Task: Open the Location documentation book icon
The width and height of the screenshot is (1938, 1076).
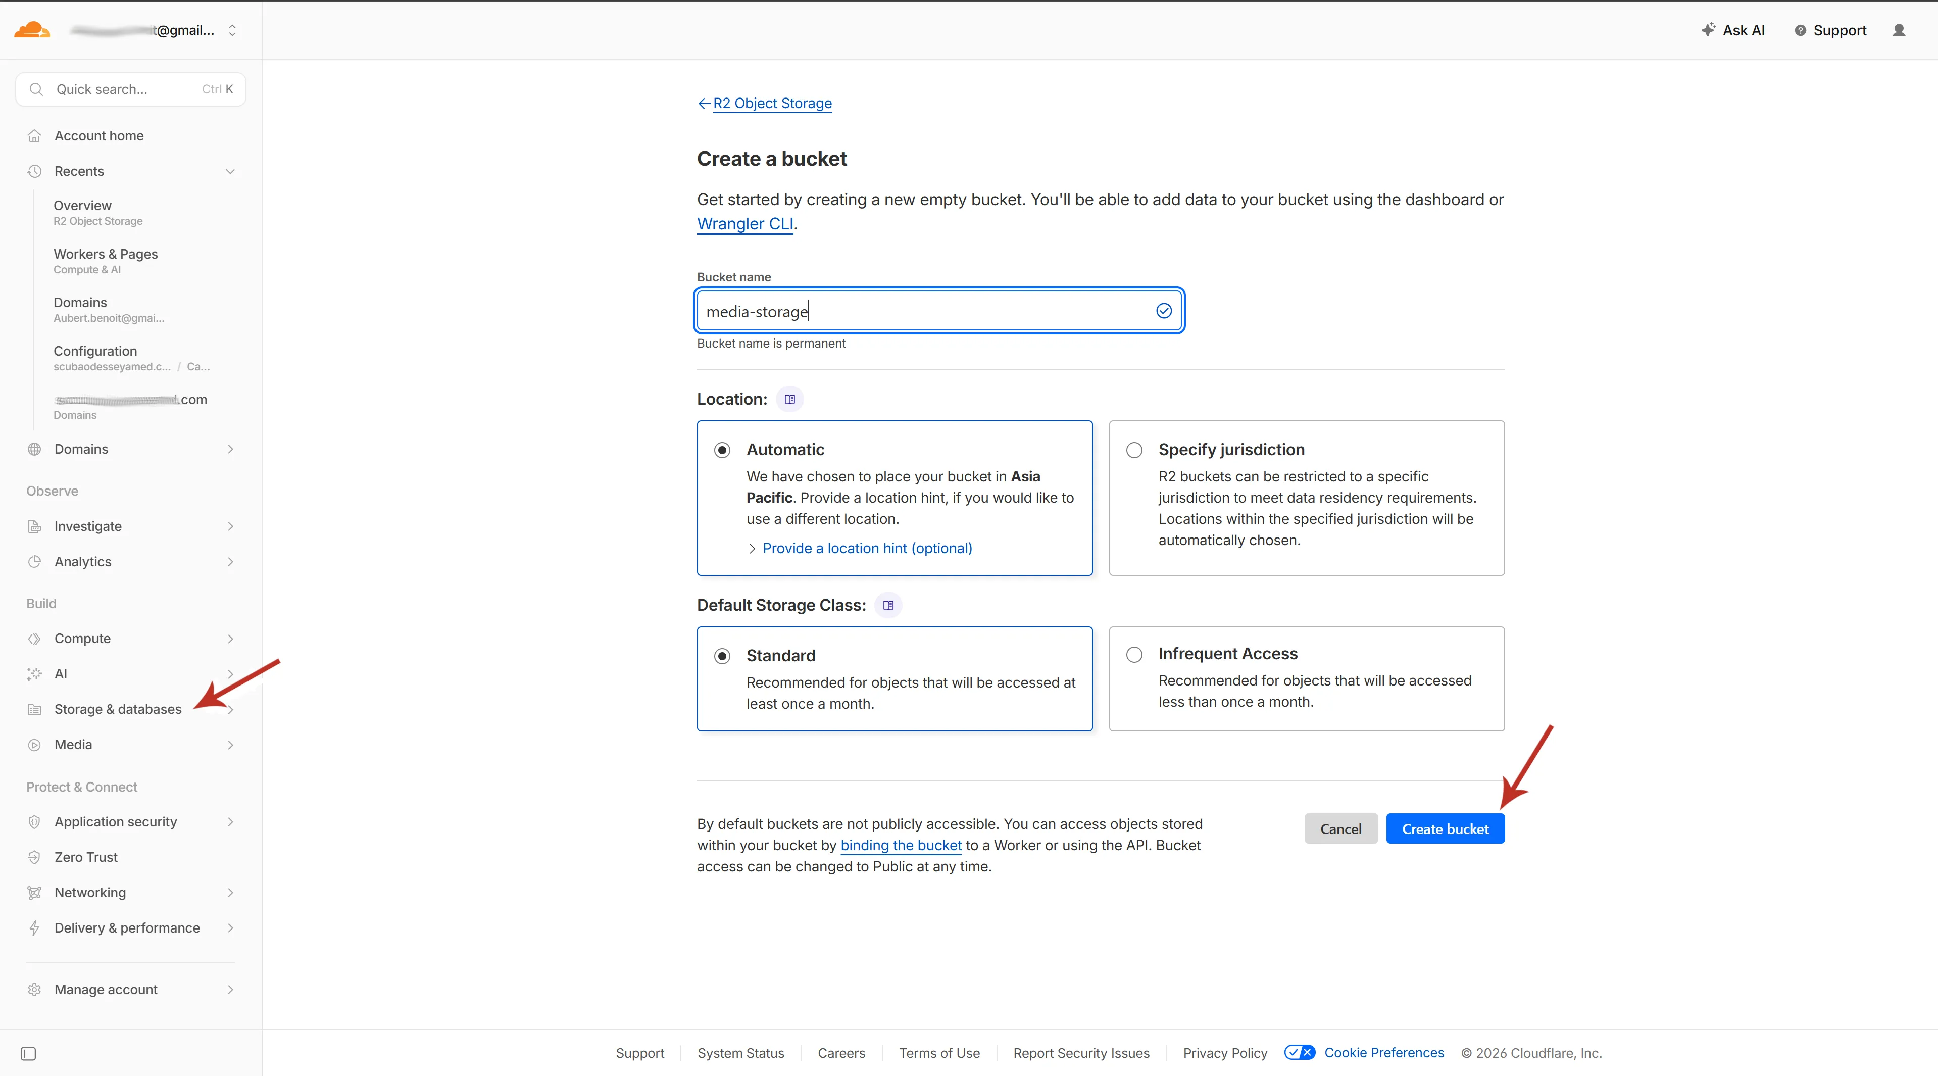Action: click(x=790, y=399)
